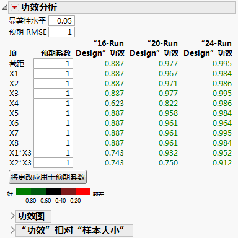The height and width of the screenshot is (238, 238).
Task: Click the X1*X3 16-Run power value 0.743
Action: click(114, 153)
